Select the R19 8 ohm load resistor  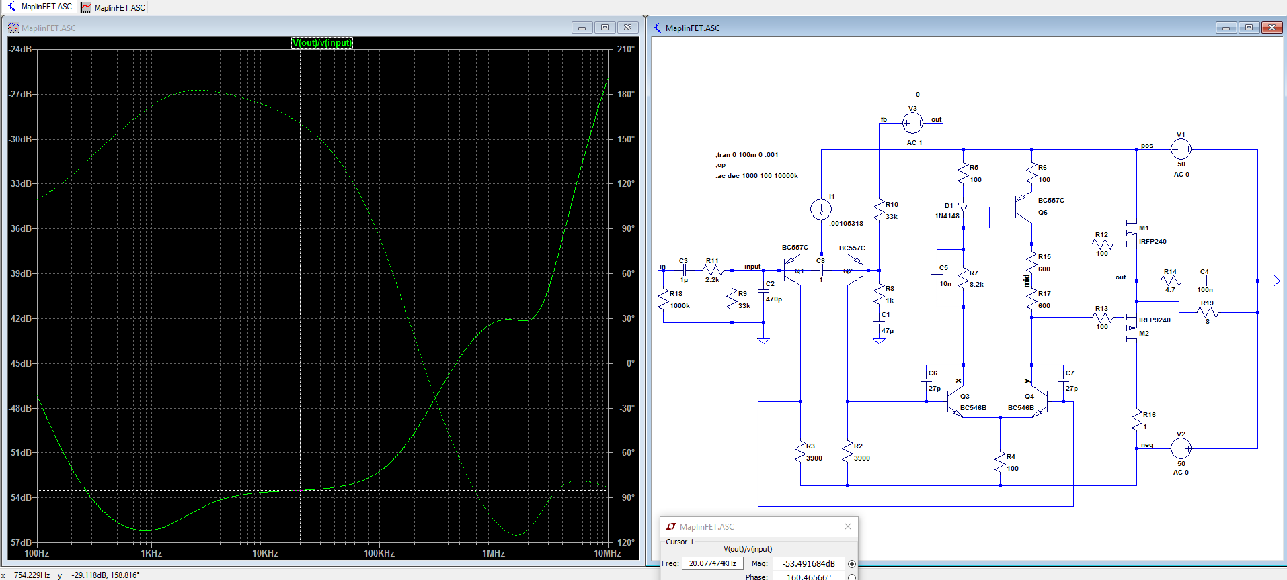[x=1208, y=312]
